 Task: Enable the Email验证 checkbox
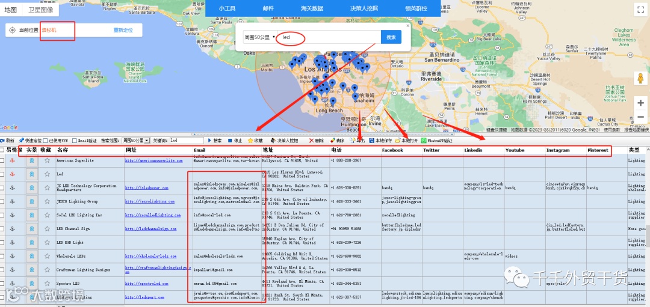74,141
